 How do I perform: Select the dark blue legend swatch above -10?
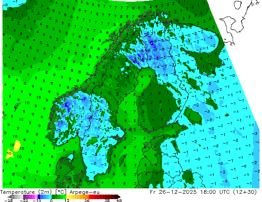pyautogui.click(x=39, y=197)
